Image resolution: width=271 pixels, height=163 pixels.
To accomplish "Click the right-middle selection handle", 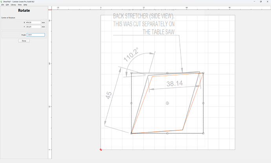I will 203,103.
